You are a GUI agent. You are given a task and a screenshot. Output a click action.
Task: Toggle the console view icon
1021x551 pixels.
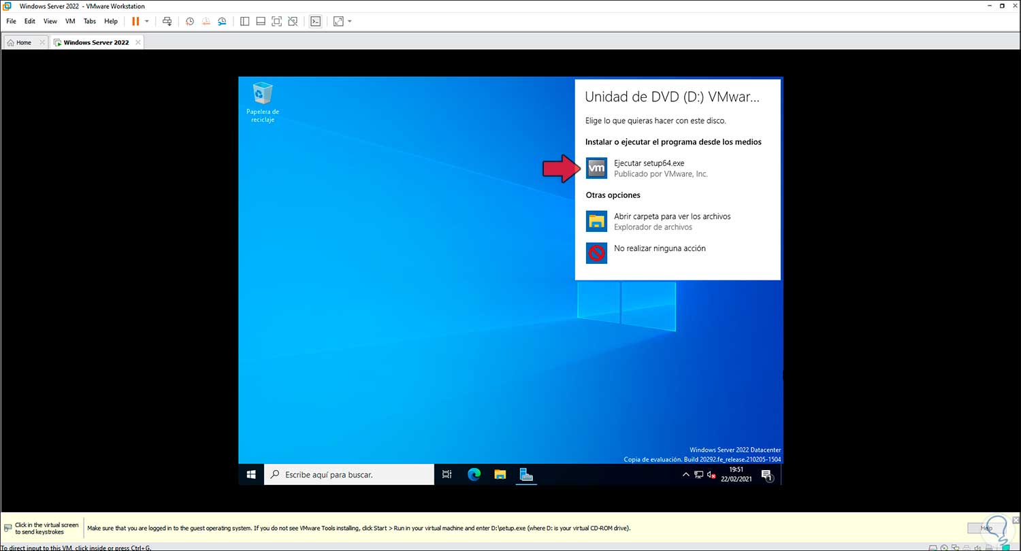(x=315, y=21)
